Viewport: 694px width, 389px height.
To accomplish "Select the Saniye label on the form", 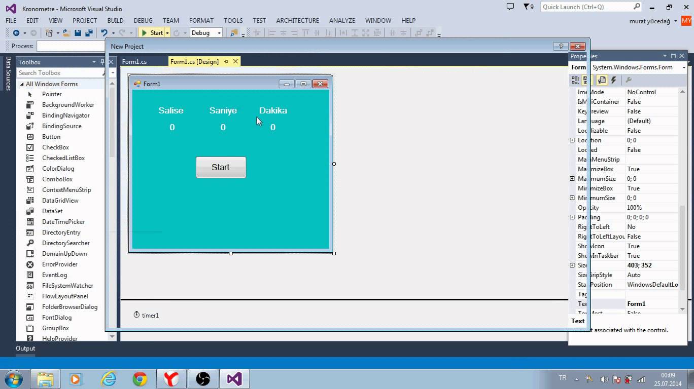I will click(223, 110).
